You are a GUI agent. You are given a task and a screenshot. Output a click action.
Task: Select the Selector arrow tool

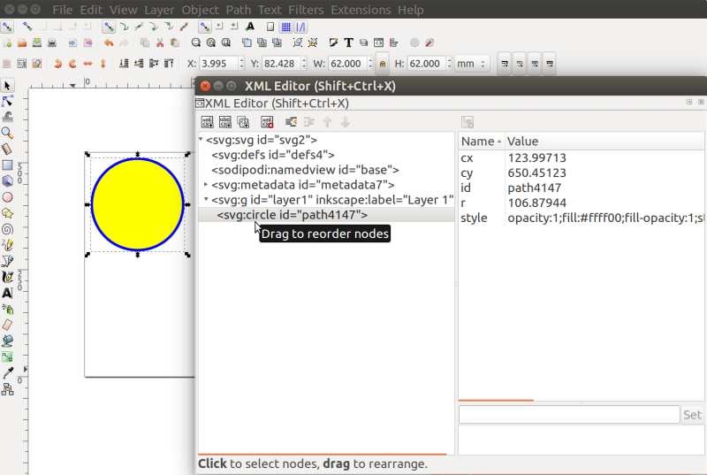[x=7, y=86]
